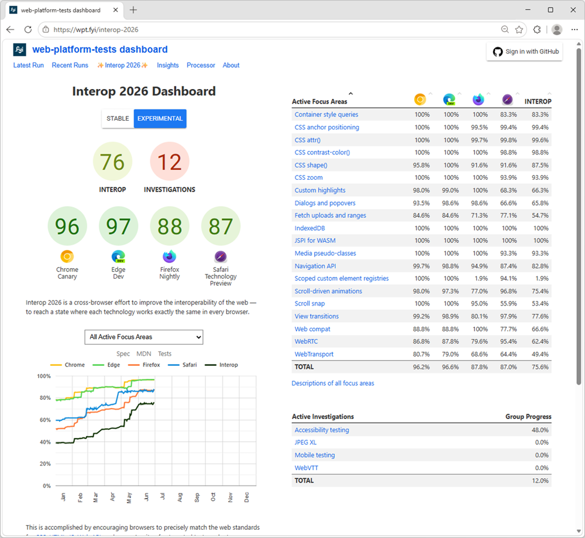Image resolution: width=585 pixels, height=538 pixels.
Task: Click the Firefox Nightly icon in table header
Action: pos(479,100)
